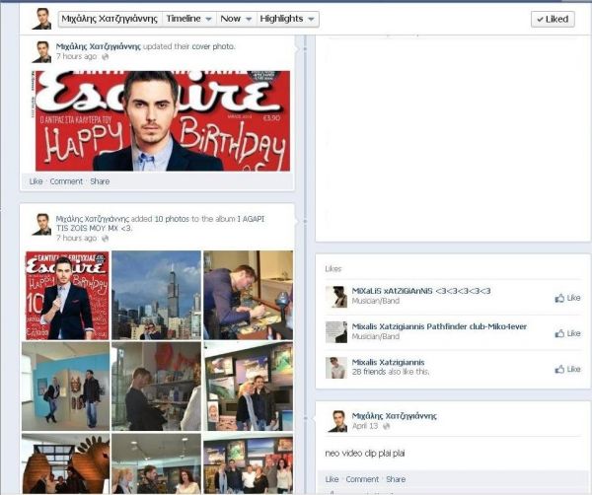Screen dimensions: 592x495
Task: Click the header profile picture thumbnail
Action: pyautogui.click(x=41, y=19)
